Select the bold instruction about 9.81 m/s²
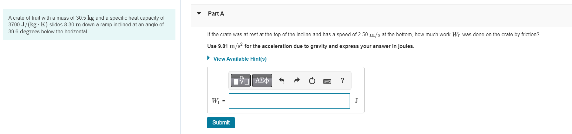This screenshot has height=134, width=572. coord(311,46)
